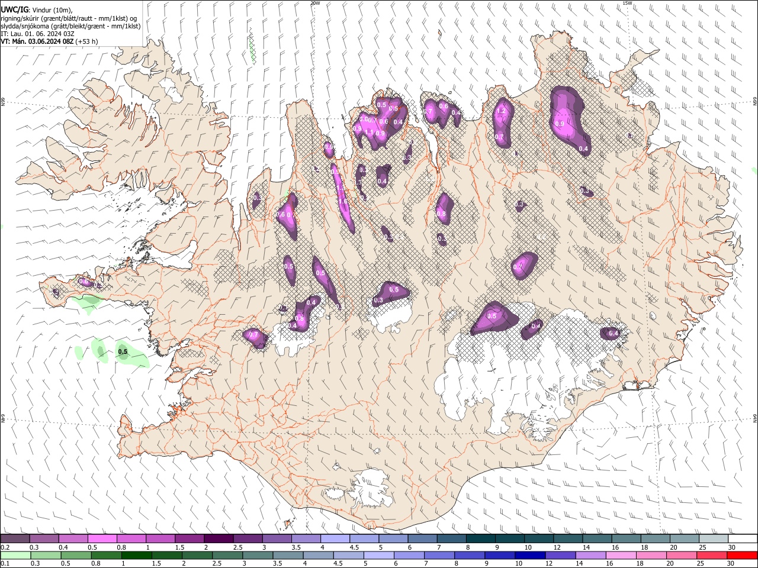
Task: Click the bold UWC/IG title text
Action: 14,9
